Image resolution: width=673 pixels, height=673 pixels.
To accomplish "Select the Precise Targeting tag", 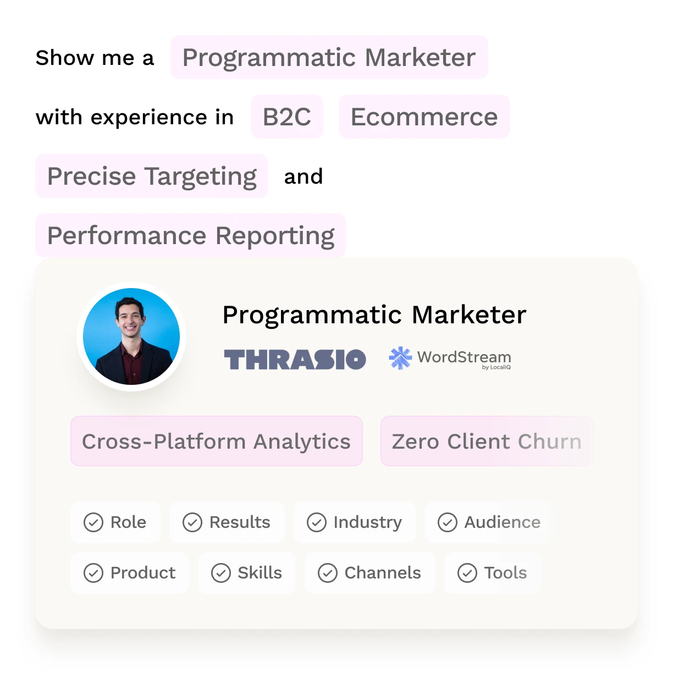I will pyautogui.click(x=152, y=176).
